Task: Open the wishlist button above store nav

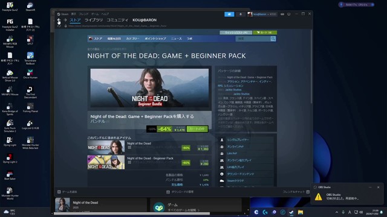Action: click(x=236, y=33)
